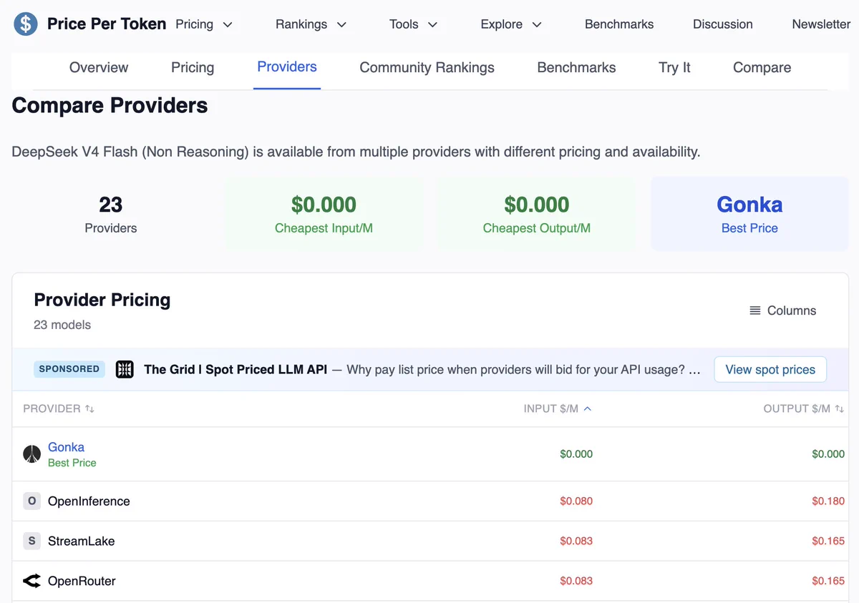859x603 pixels.
Task: Click the SPONSORED badge
Action: tap(69, 369)
